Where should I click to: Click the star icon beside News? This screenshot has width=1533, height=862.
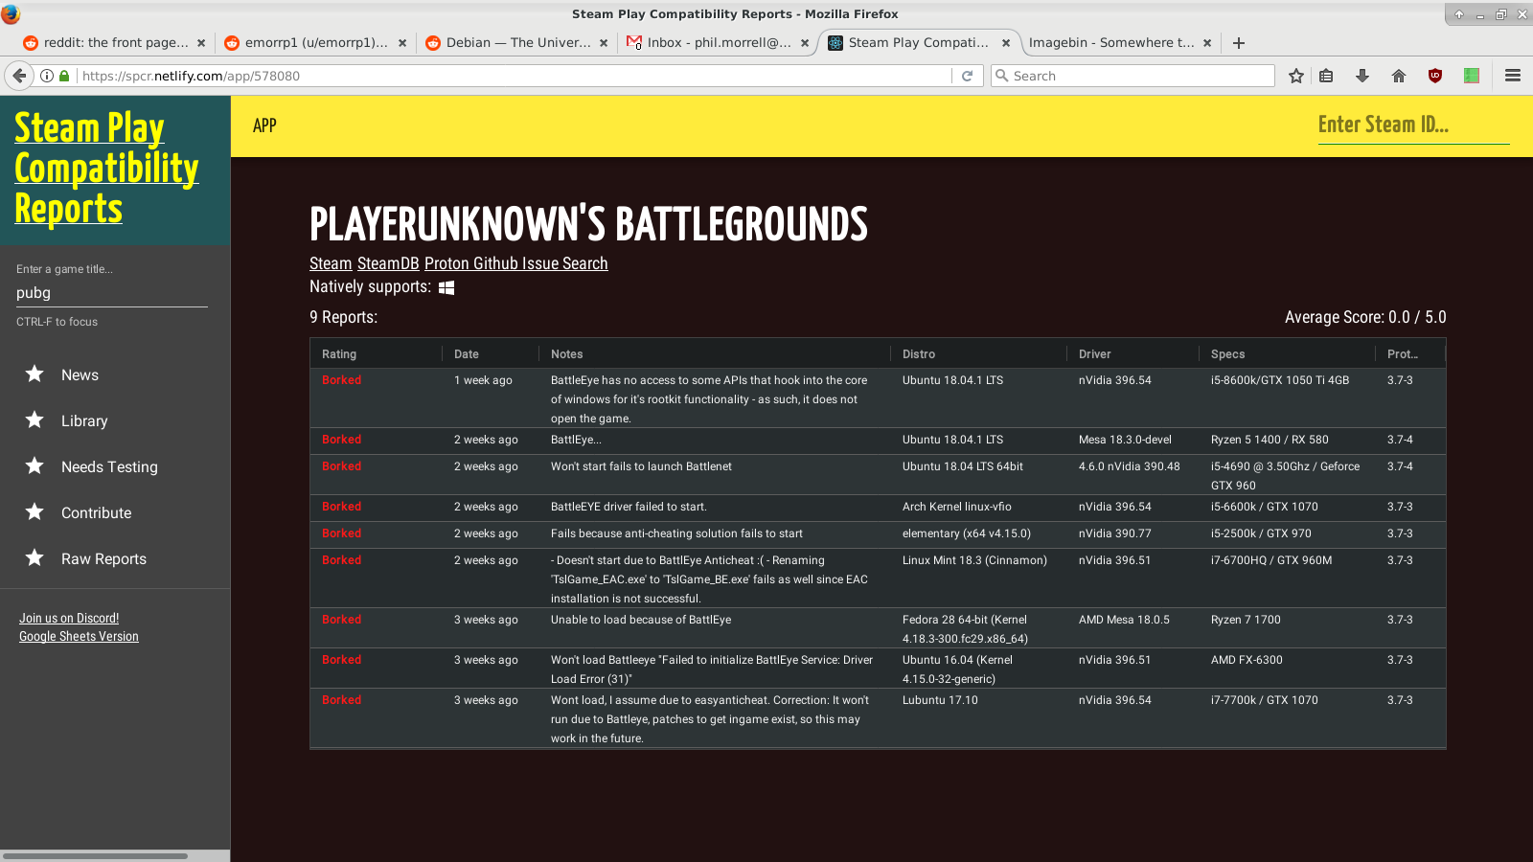(34, 374)
